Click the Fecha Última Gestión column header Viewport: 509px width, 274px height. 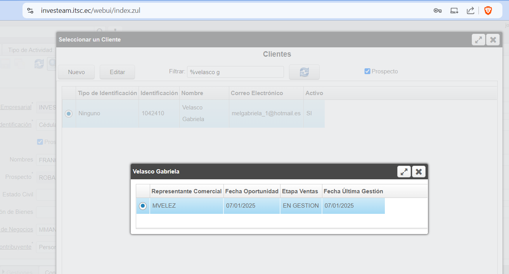(353, 191)
